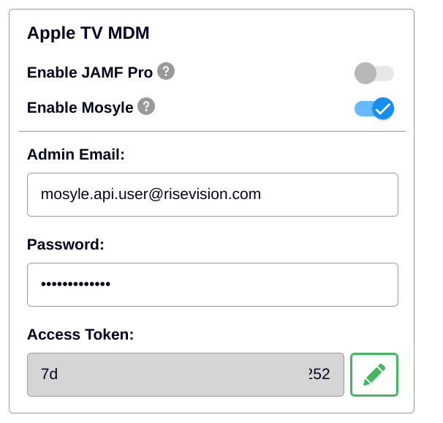Disable the Enable Mosyle switch
This screenshot has width=443, height=423.
[374, 108]
